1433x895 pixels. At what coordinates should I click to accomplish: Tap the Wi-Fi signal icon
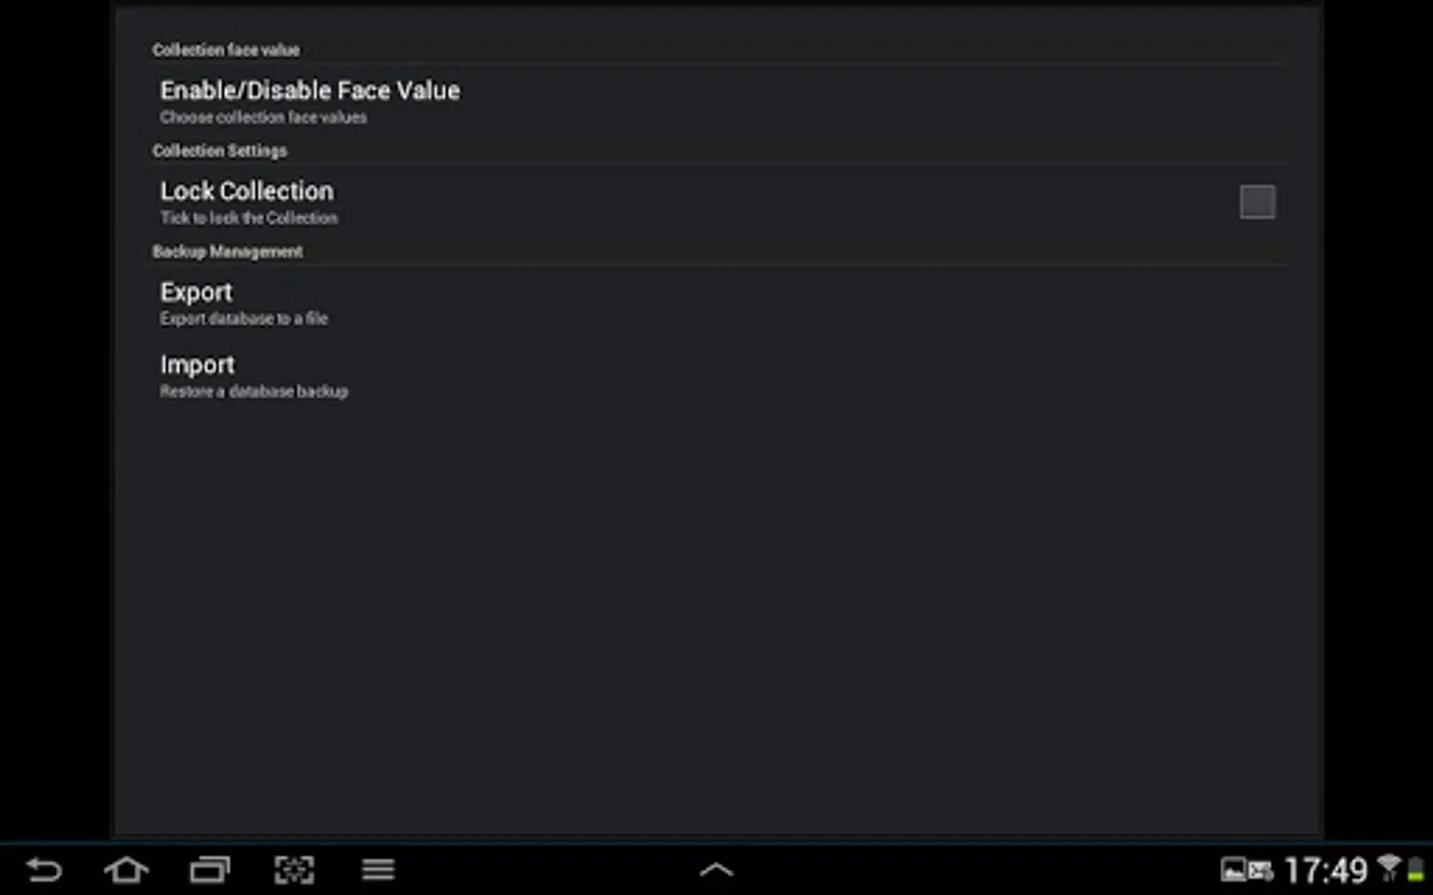tap(1389, 868)
